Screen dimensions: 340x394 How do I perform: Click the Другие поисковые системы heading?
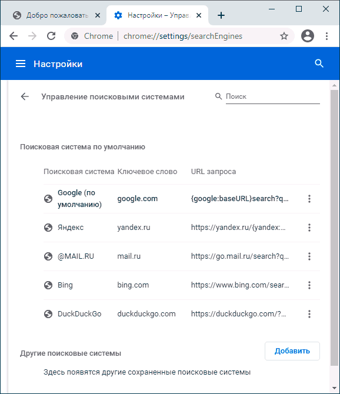point(71,353)
